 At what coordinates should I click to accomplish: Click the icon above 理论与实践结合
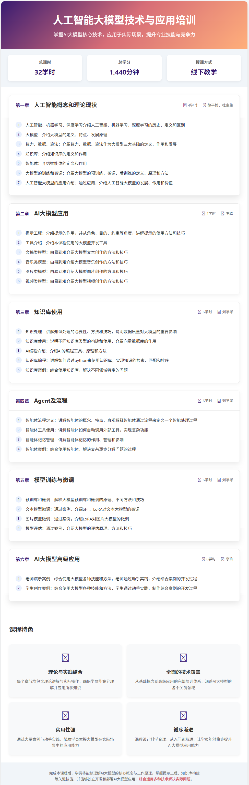point(65,657)
